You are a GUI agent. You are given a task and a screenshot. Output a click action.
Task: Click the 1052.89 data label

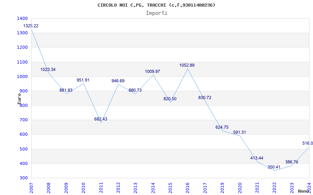click(x=187, y=65)
